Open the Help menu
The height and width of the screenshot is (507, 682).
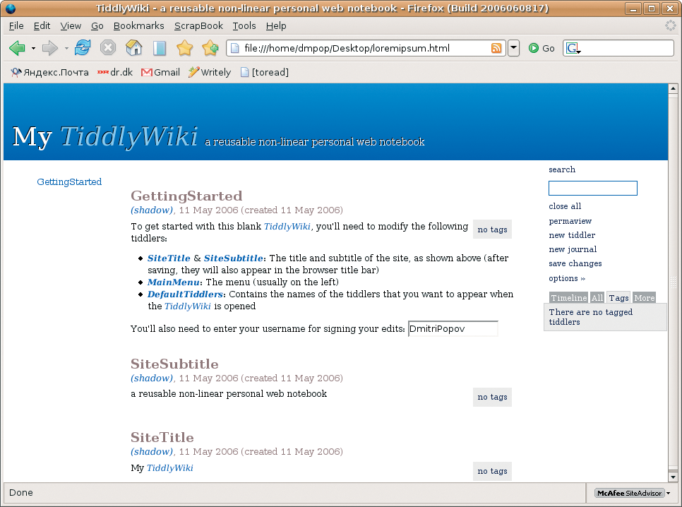pyautogui.click(x=276, y=26)
